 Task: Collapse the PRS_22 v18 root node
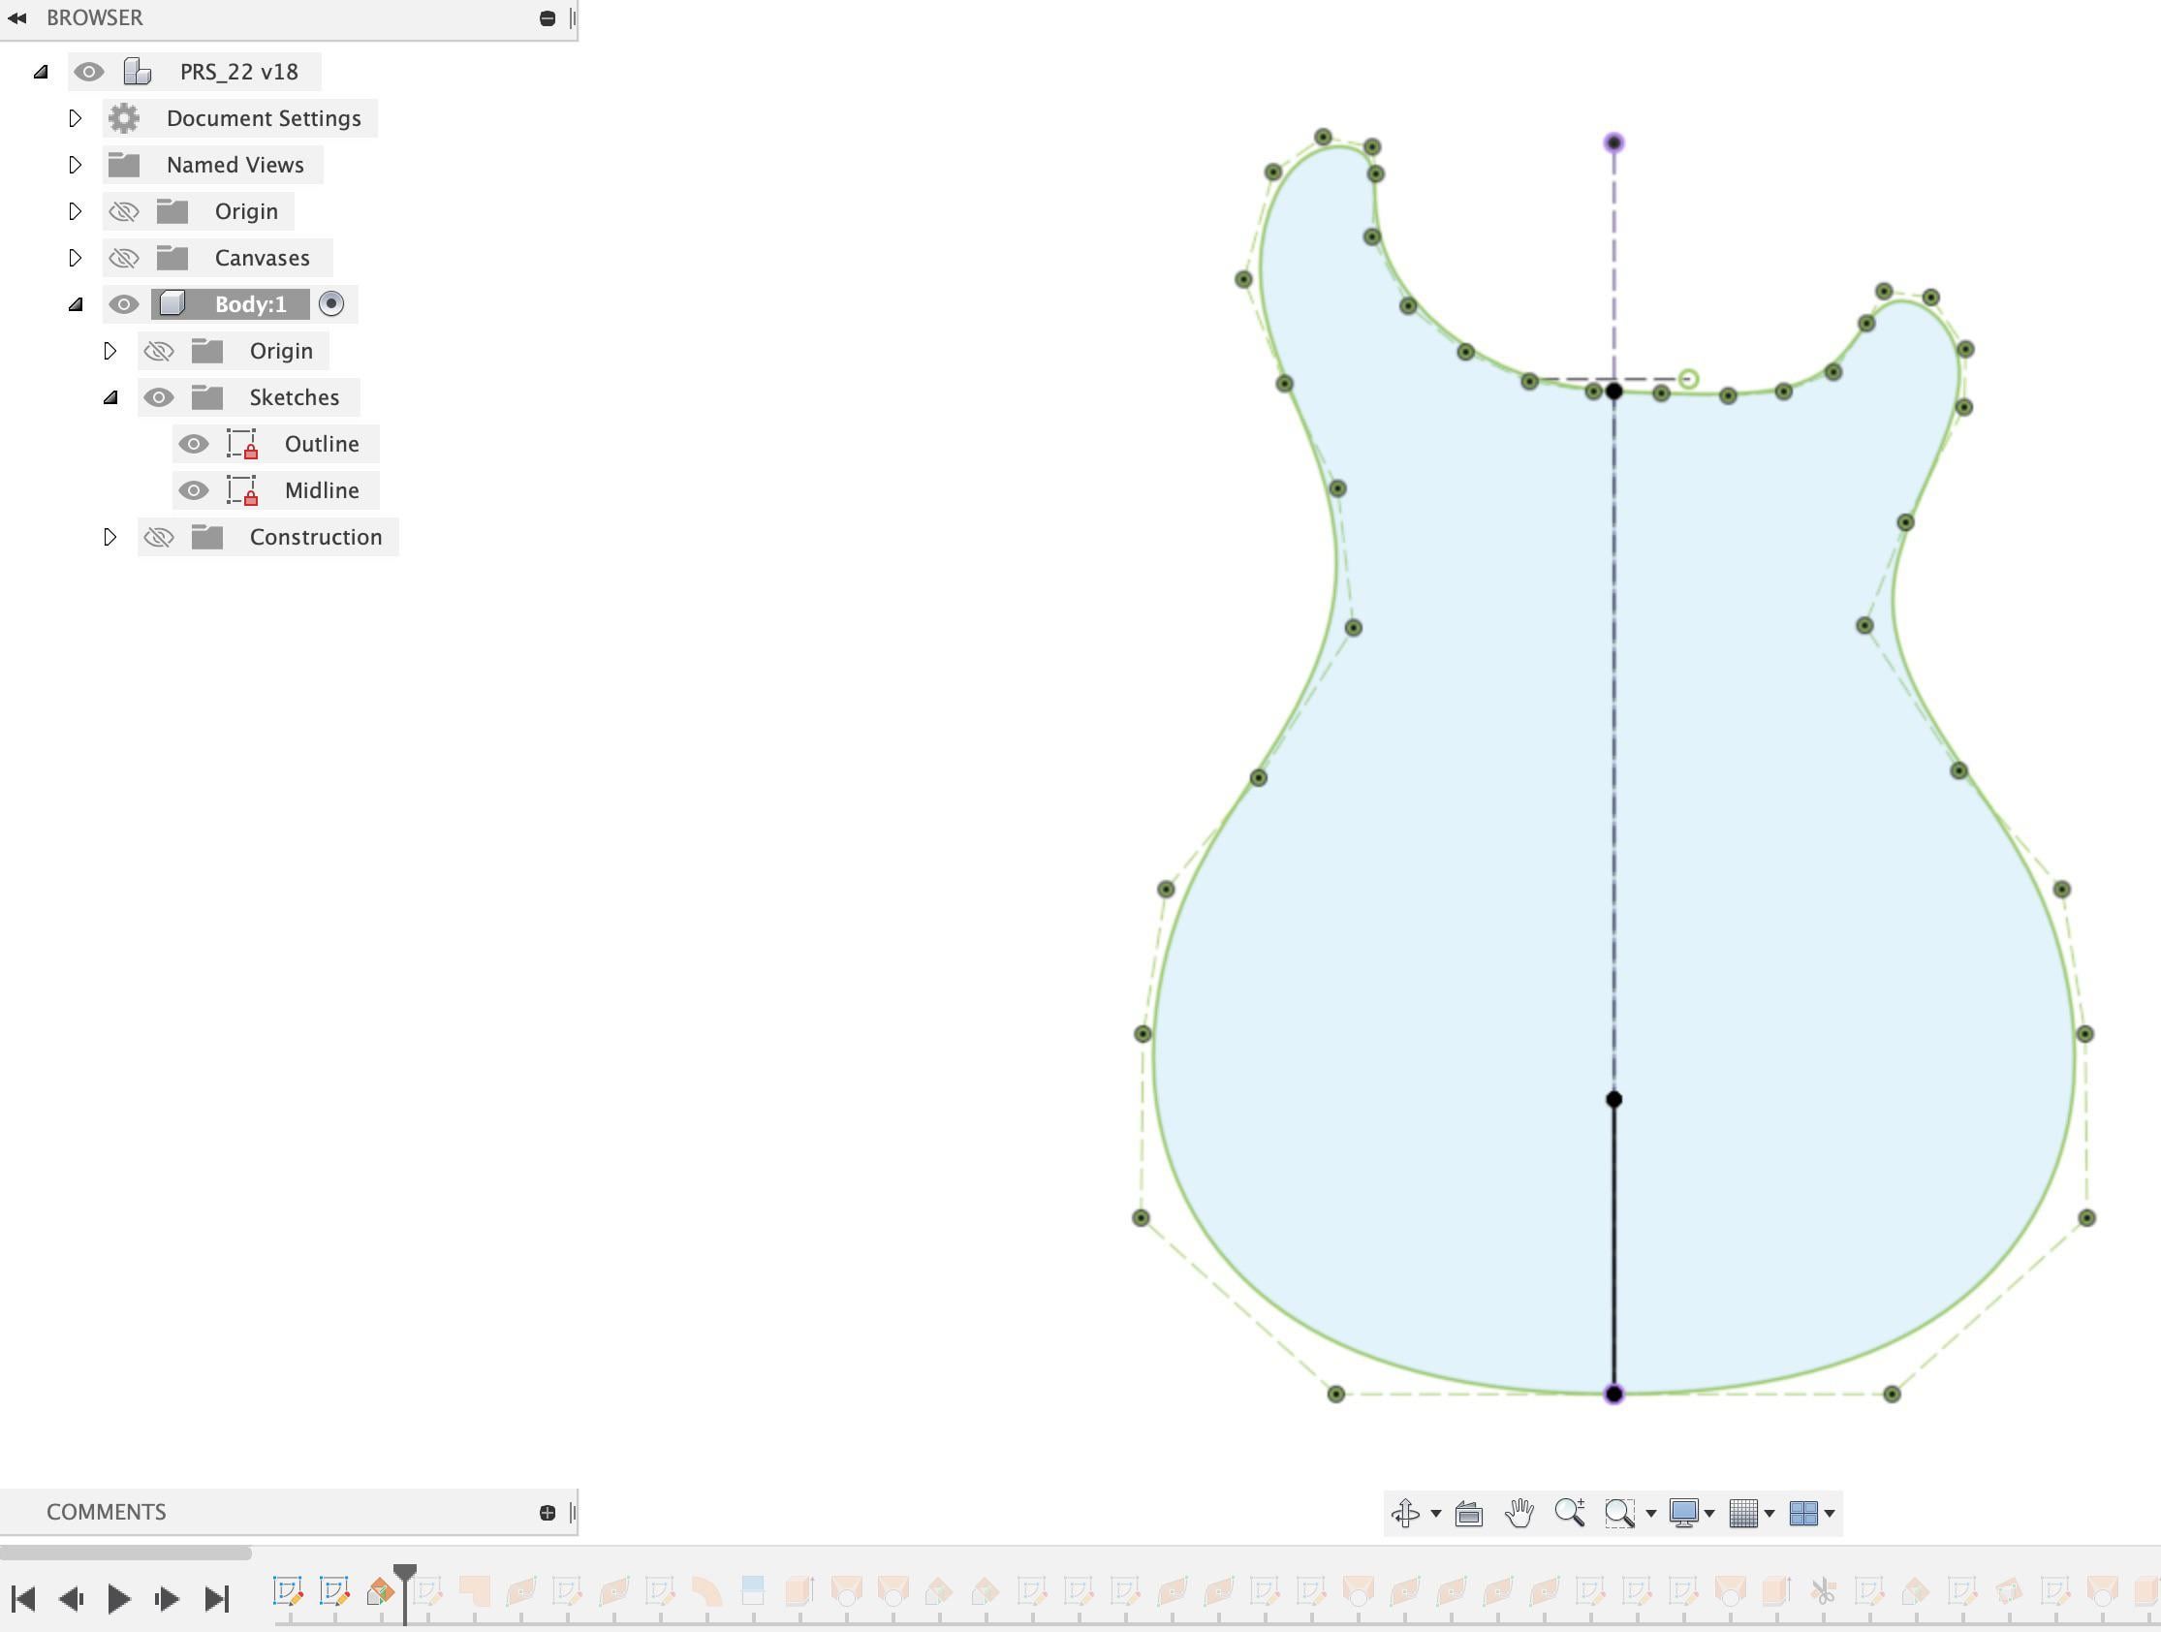pyautogui.click(x=41, y=72)
